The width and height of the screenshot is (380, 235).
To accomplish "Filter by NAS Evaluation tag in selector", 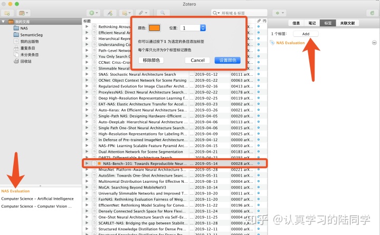I will [15, 191].
